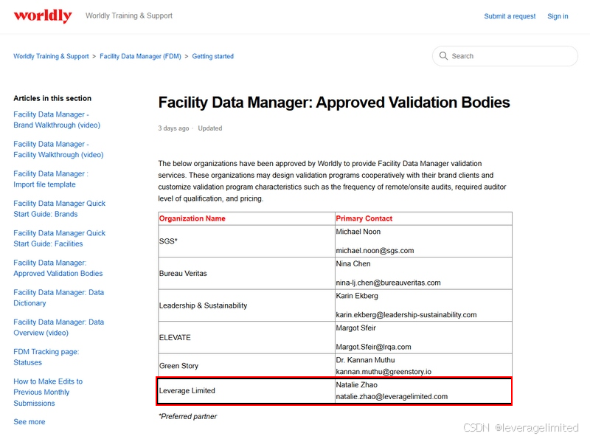Viewport: 590px width, 439px height.
Task: Open Submit a request link
Action: 510,16
